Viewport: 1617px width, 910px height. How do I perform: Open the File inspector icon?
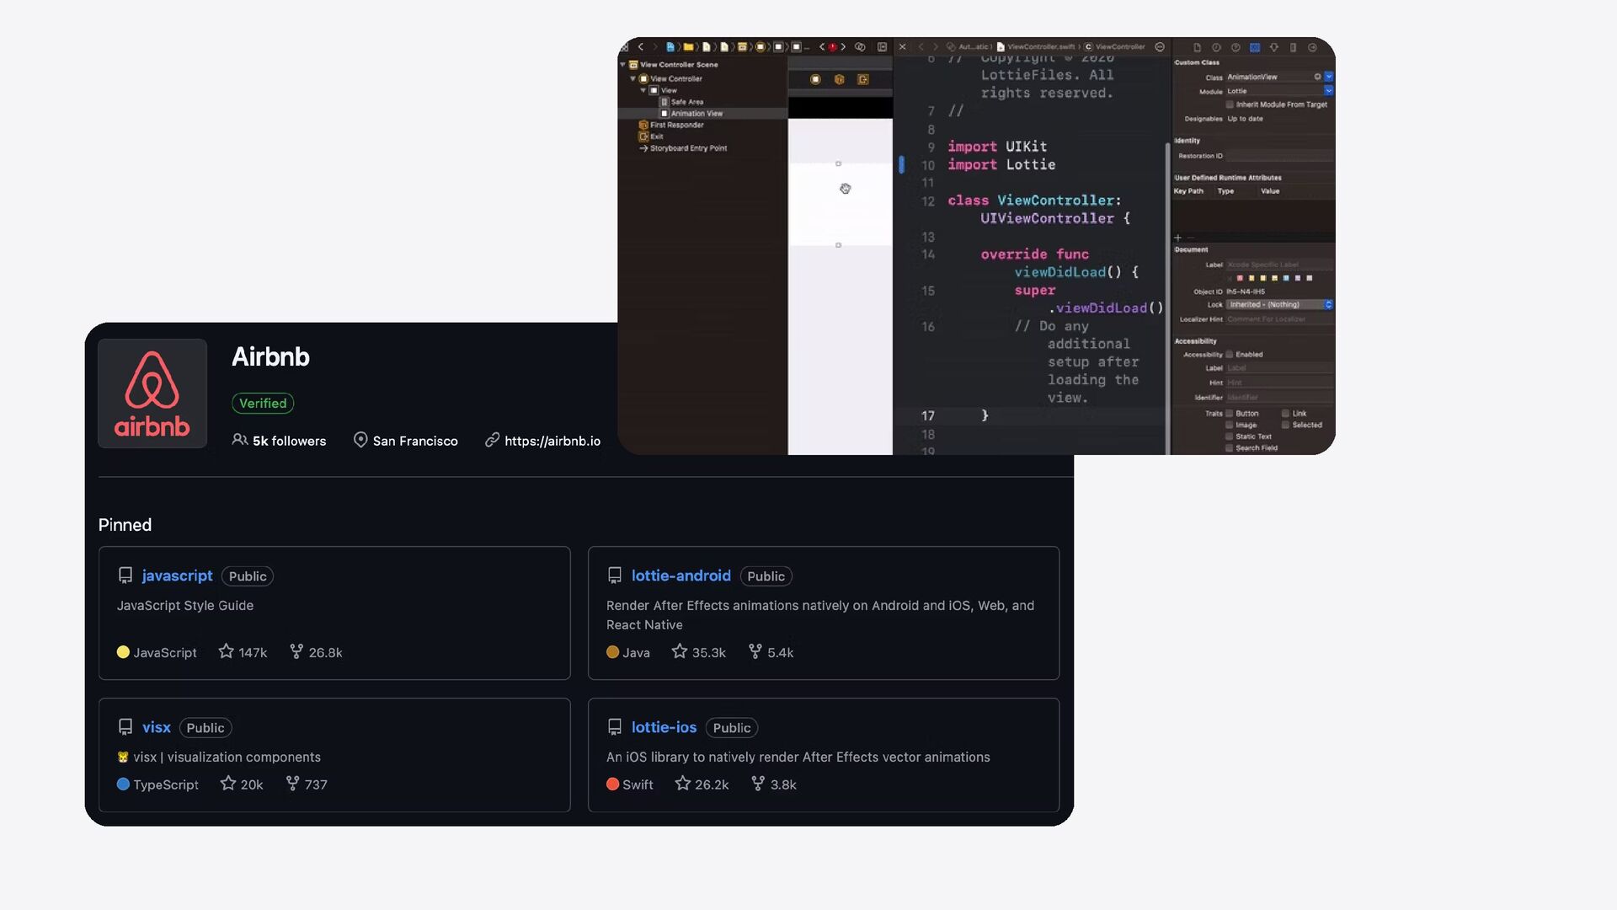tap(1197, 48)
